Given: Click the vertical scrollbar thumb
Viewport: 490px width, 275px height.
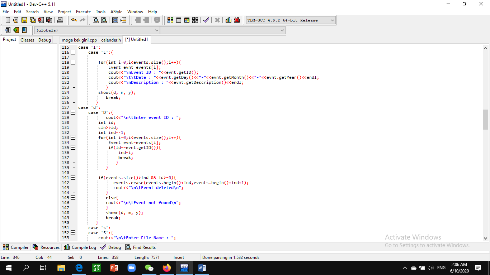Looking at the screenshot, I should click(x=486, y=120).
